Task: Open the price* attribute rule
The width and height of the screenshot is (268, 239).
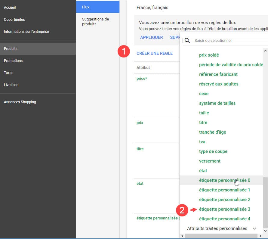Action: pyautogui.click(x=142, y=79)
